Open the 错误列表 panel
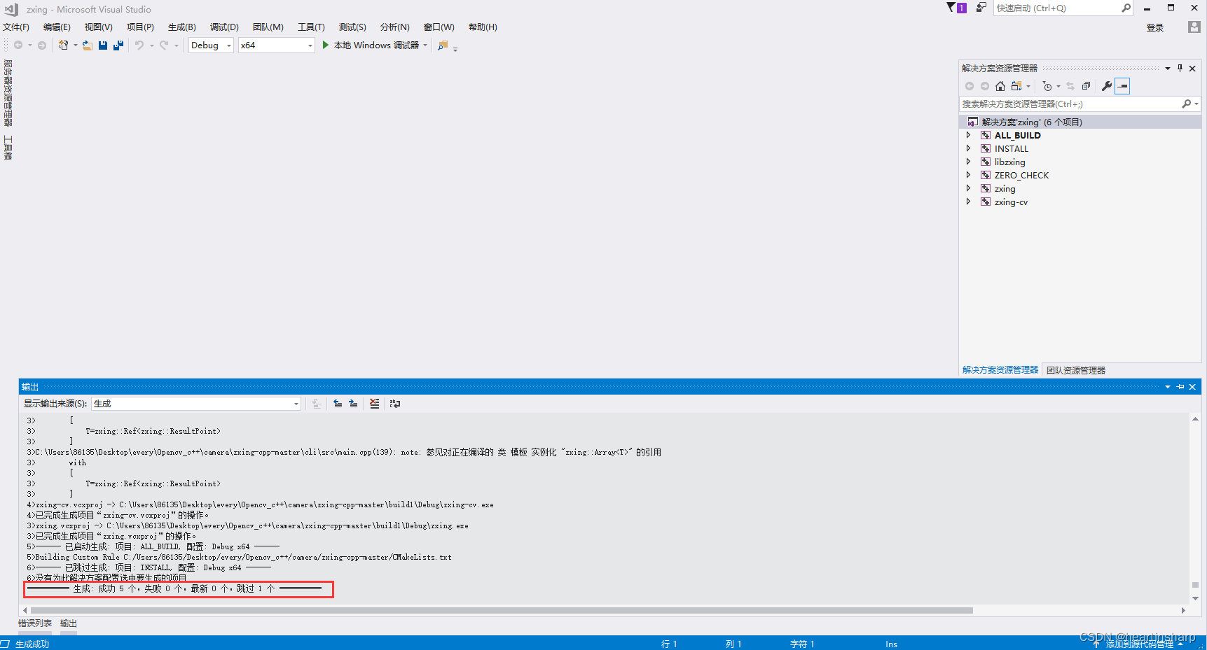This screenshot has height=650, width=1207. click(34, 623)
